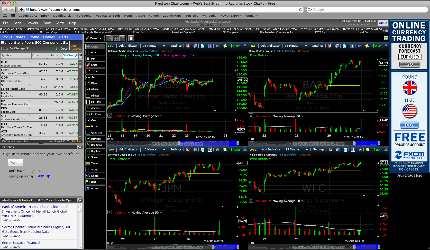430x250 pixels.
Task: Click green fullscreen expand icon top right
Action: coord(386,38)
